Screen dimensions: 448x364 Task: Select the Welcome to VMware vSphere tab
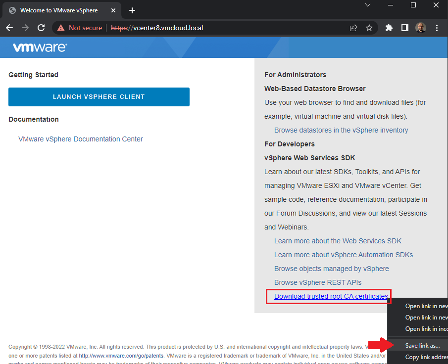point(58,10)
